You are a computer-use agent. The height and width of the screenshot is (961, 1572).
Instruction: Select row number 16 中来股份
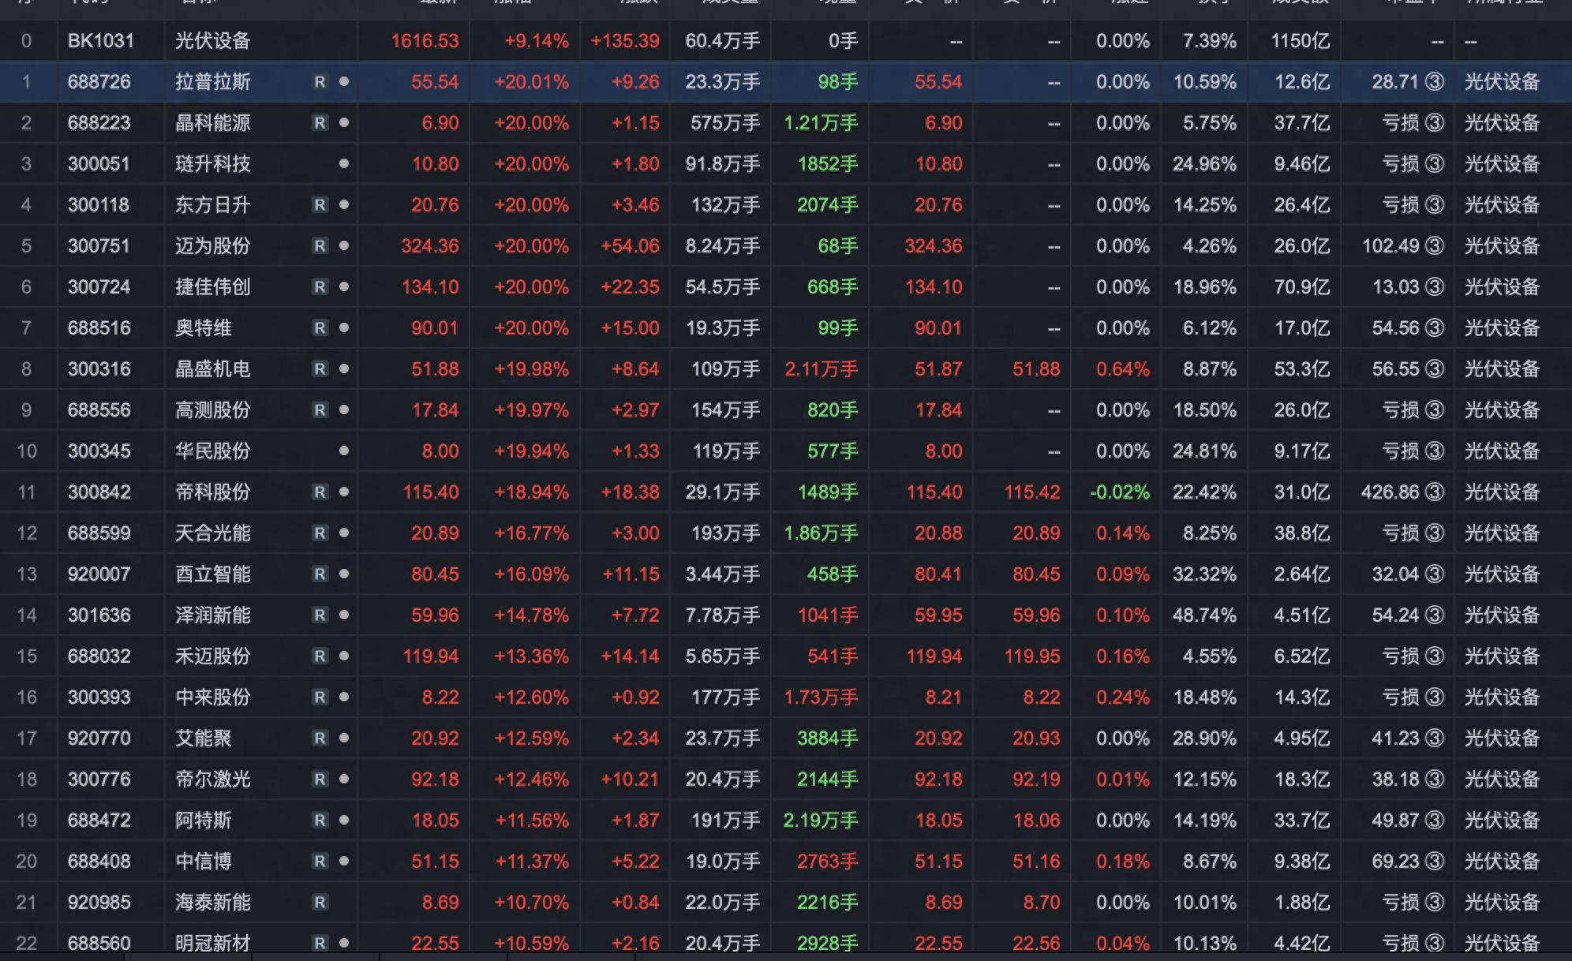coord(27,697)
